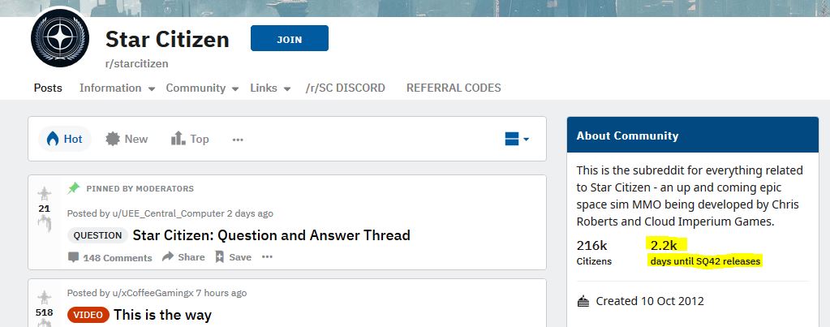Open more options for Q&A thread
The height and width of the screenshot is (327, 830).
267,257
